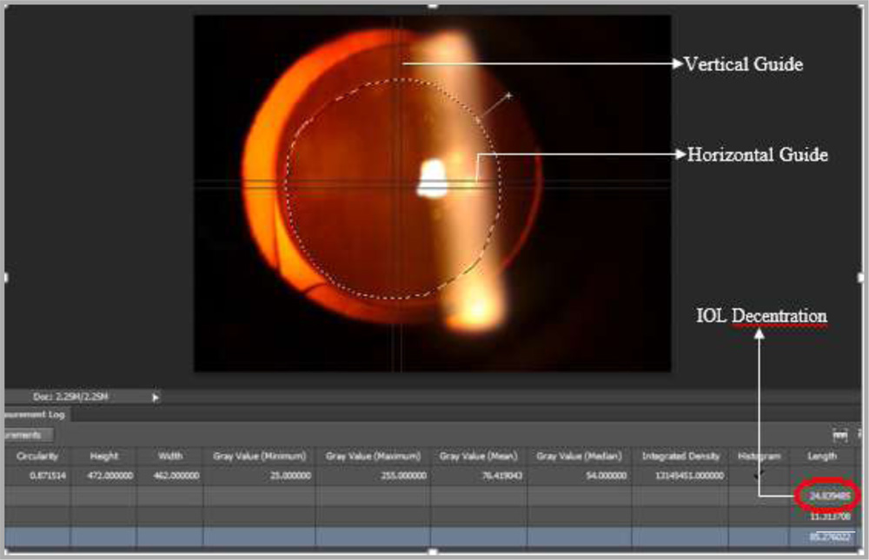Select the circled 24.839485 length value

[827, 495]
